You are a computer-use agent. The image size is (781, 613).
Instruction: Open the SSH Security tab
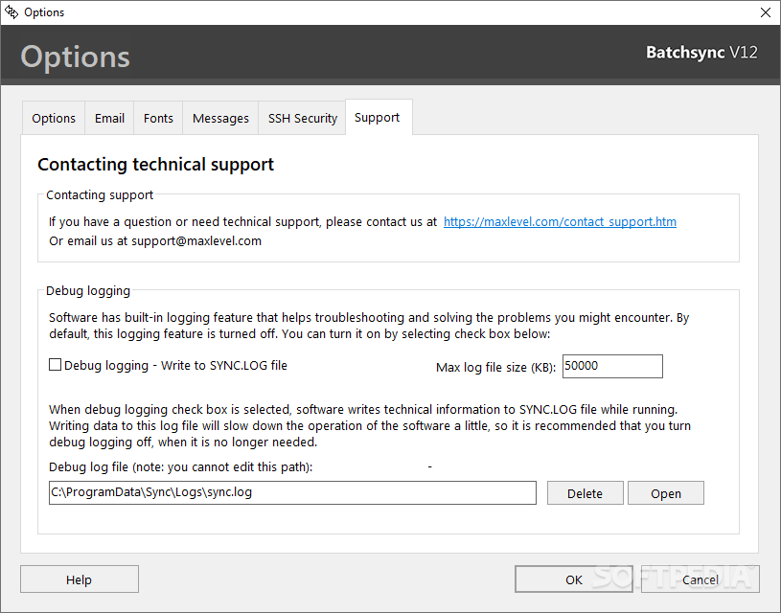coord(303,118)
